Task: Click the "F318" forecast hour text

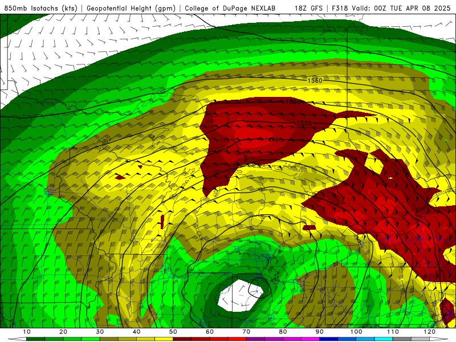Action: (340, 8)
